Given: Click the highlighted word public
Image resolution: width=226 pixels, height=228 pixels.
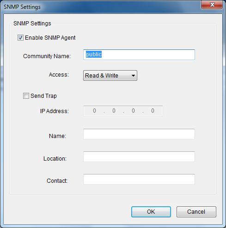Looking at the screenshot, I should [94, 54].
